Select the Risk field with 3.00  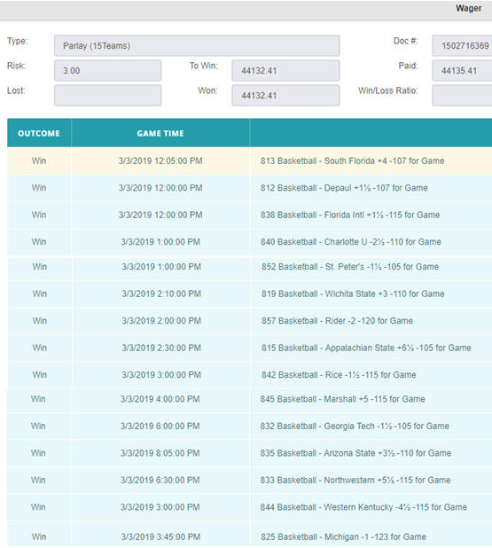coord(107,71)
